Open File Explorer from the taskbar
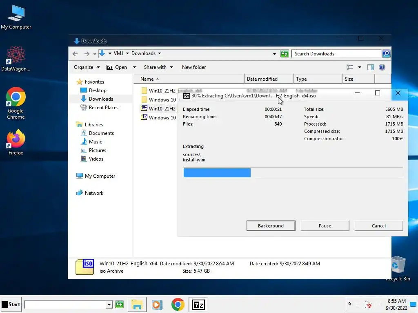Image resolution: width=418 pixels, height=313 pixels. pyautogui.click(x=137, y=304)
